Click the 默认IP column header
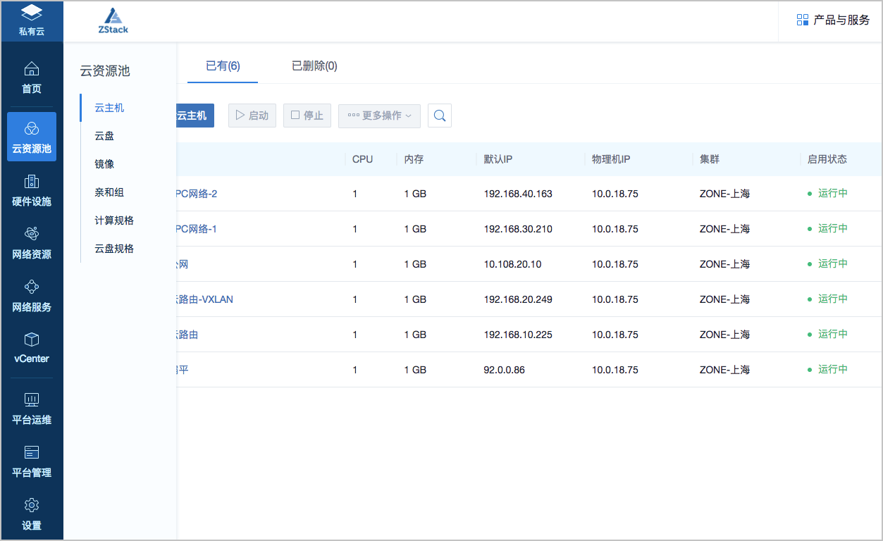 tap(498, 159)
